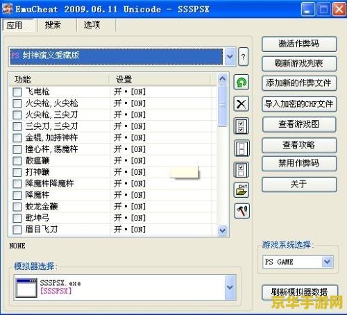The height and width of the screenshot is (315, 347).
Task: Click the 设置 column header
Action: 160,80
